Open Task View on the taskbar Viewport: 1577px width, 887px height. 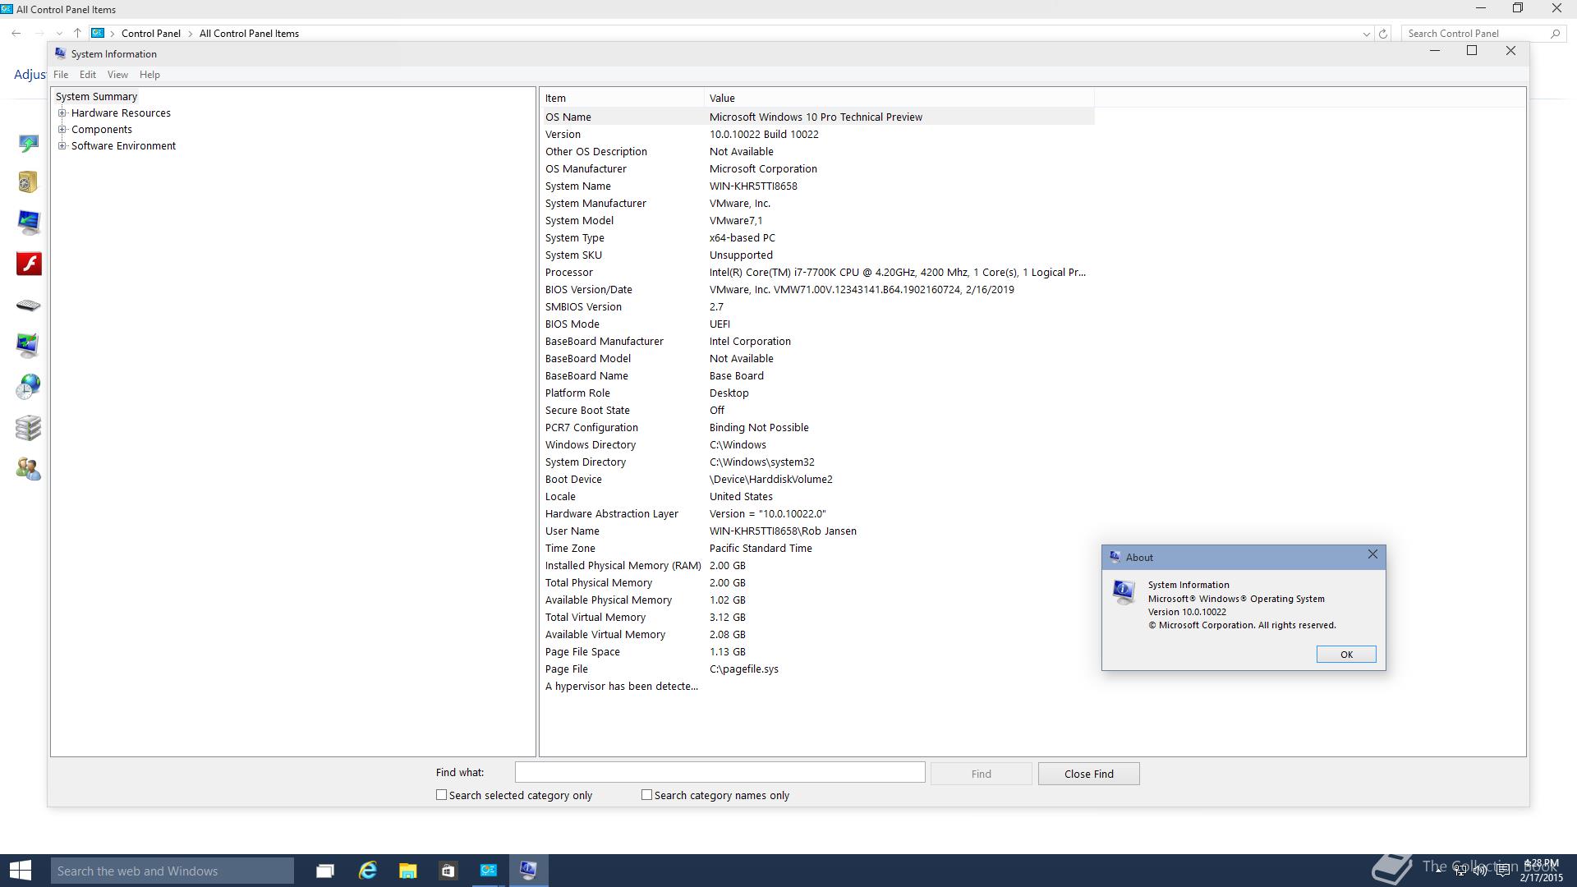coord(325,871)
